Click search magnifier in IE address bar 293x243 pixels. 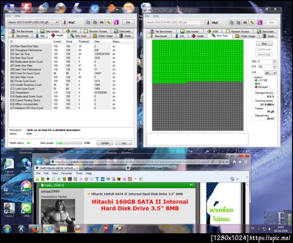(x=212, y=162)
